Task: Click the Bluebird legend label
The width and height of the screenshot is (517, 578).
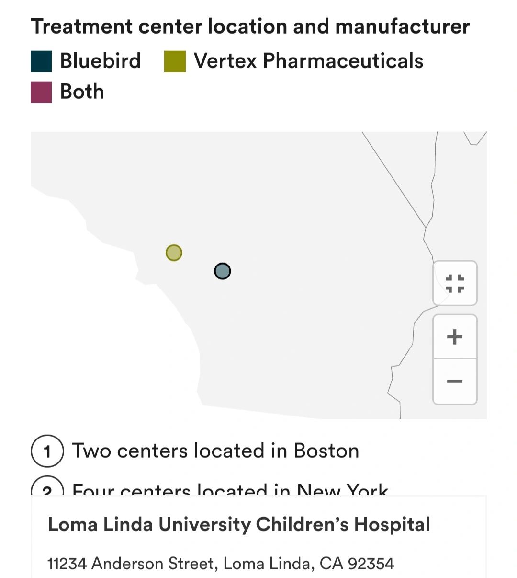Action: pyautogui.click(x=101, y=61)
